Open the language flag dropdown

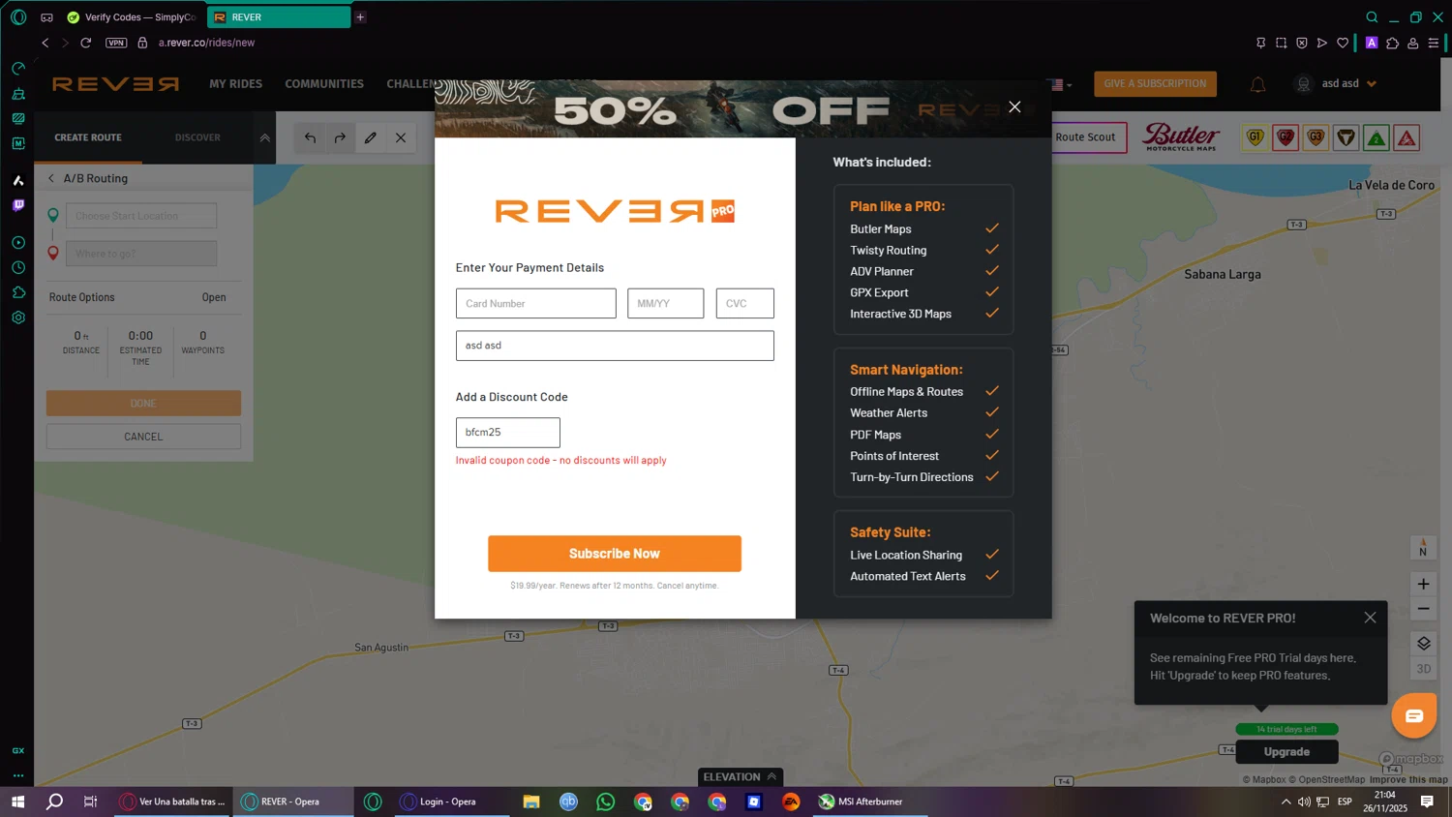[x=1063, y=84]
